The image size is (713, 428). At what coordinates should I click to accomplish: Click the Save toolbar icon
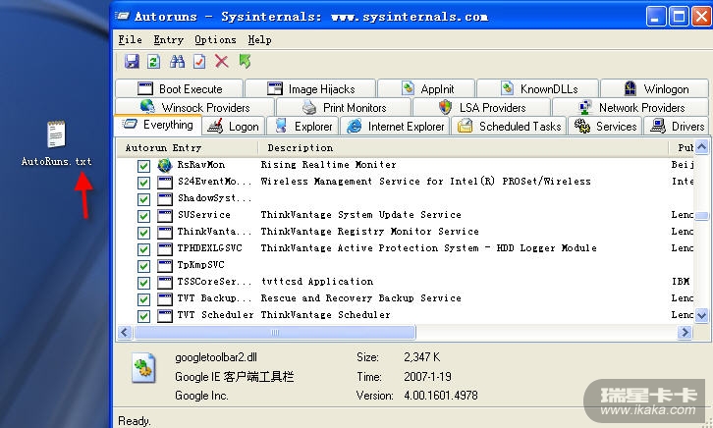tap(132, 61)
